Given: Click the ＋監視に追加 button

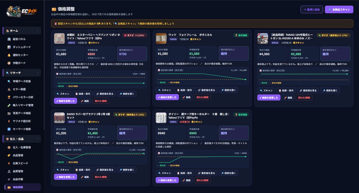Looking at the screenshot, I should [x=312, y=9].
